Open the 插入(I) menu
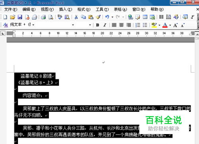This screenshot has width=199, height=144. coord(66,10)
